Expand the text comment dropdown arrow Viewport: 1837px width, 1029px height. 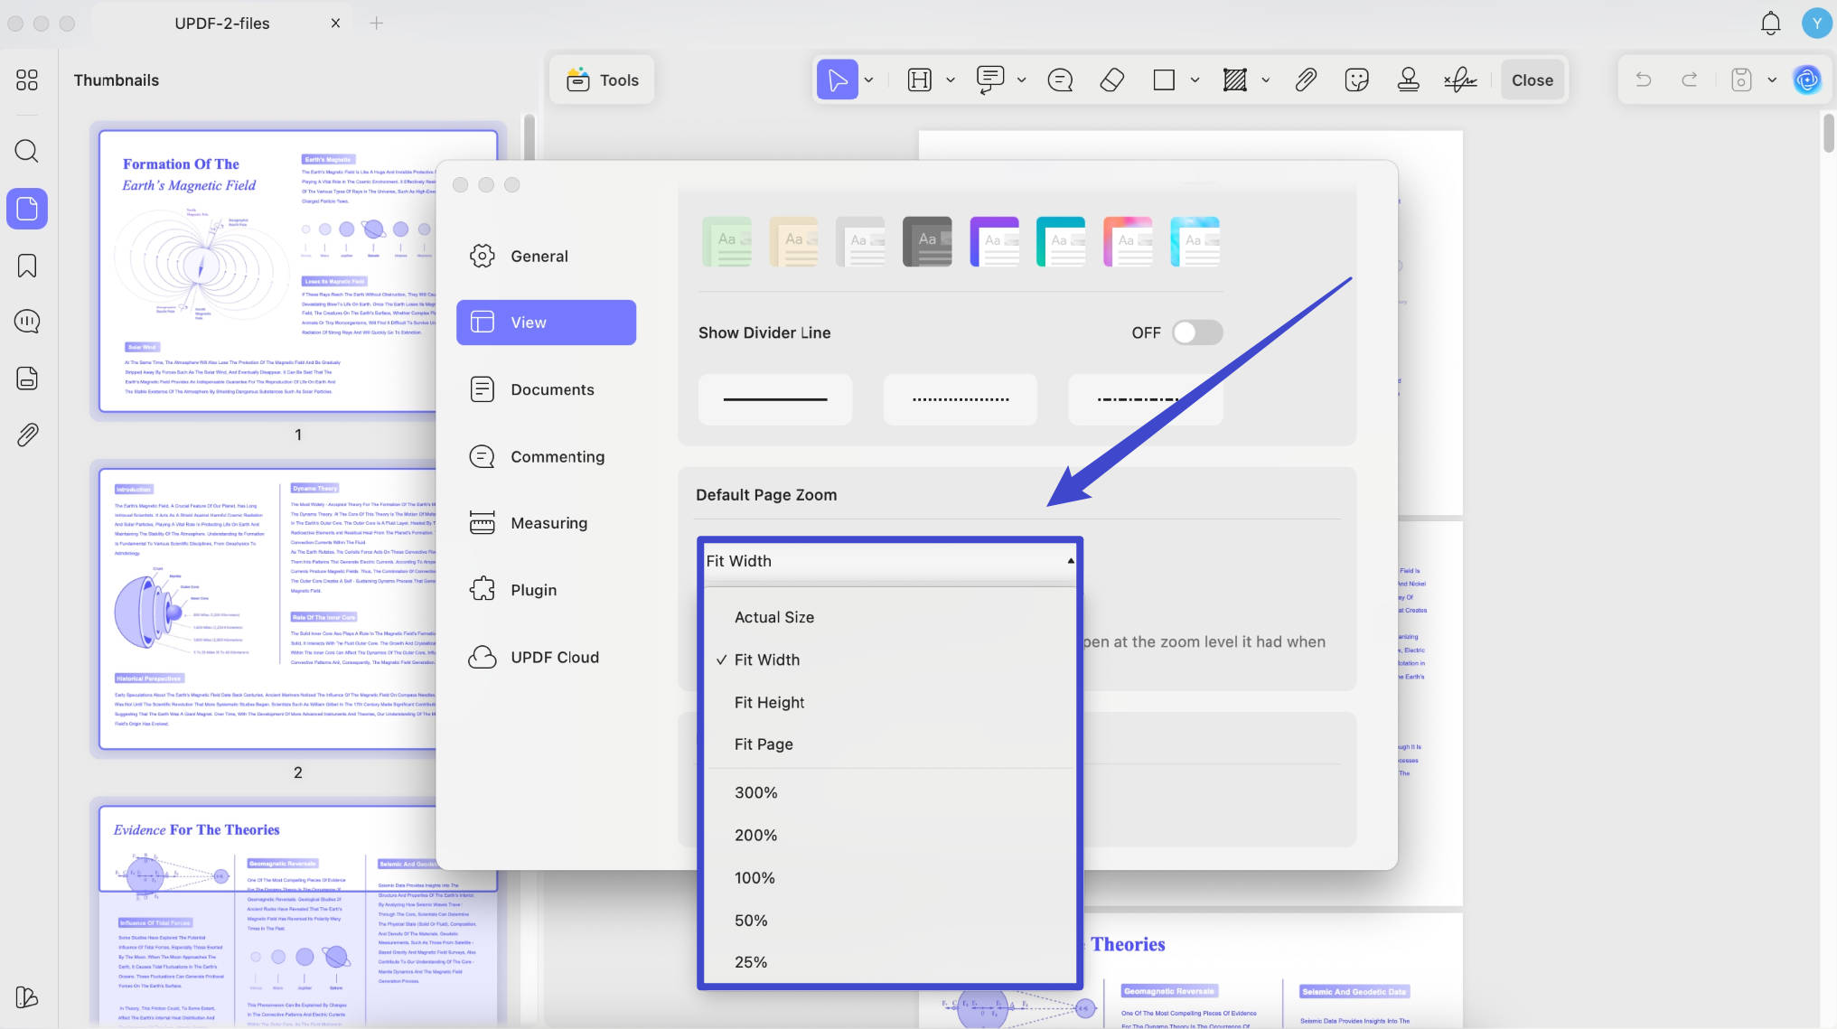[x=1021, y=80]
